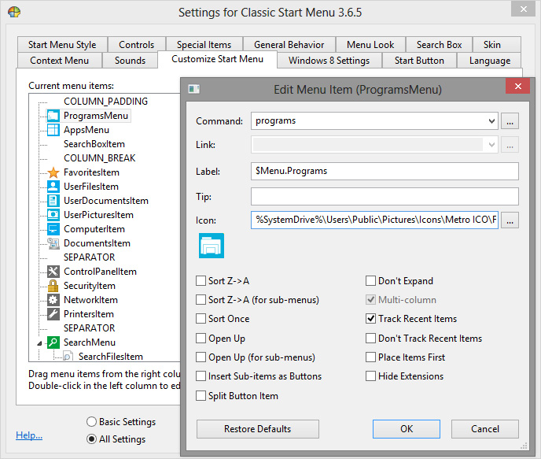This screenshot has width=541, height=459.
Task: Open the Special Items tab
Action: point(204,45)
